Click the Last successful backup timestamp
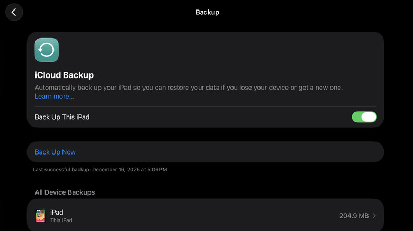Screen dimensions: 413x231 [100, 170]
